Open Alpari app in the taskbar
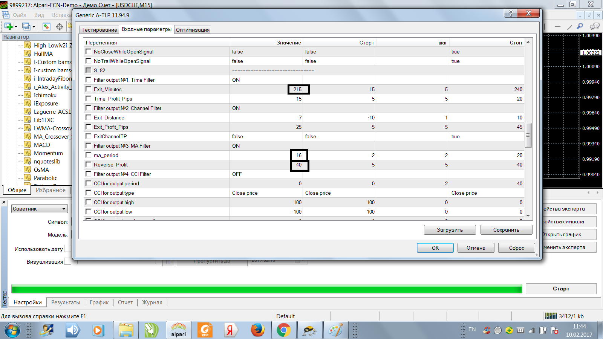 [178, 330]
